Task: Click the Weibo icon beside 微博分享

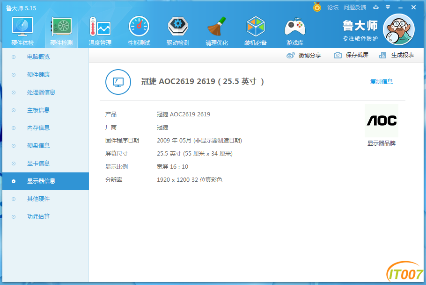Action: tap(290, 55)
